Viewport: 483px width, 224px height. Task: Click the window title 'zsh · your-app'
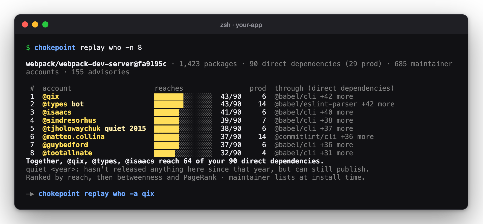241,25
